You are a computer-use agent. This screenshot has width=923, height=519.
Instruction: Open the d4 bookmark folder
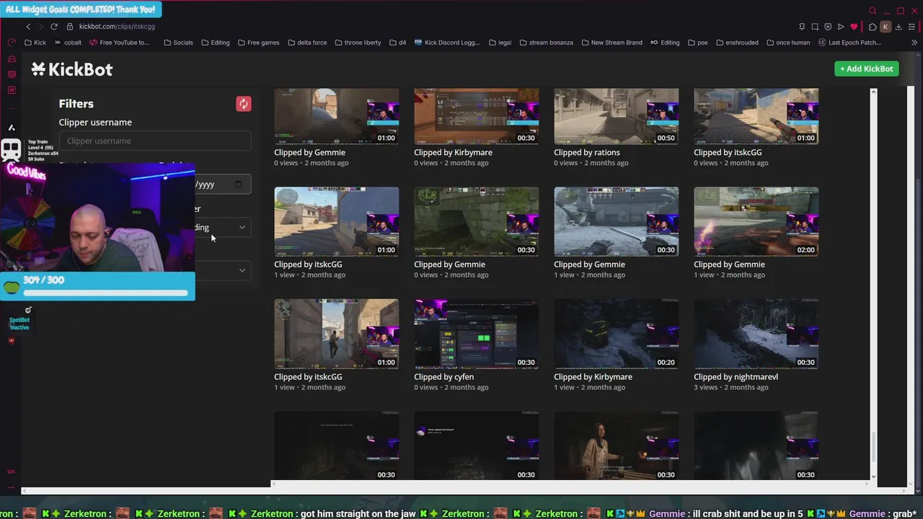(397, 43)
